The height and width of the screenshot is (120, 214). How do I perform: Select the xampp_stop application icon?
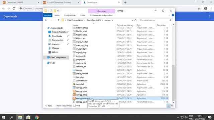(x=74, y=95)
